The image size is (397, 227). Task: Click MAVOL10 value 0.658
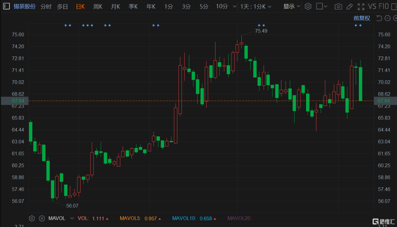[206, 218]
